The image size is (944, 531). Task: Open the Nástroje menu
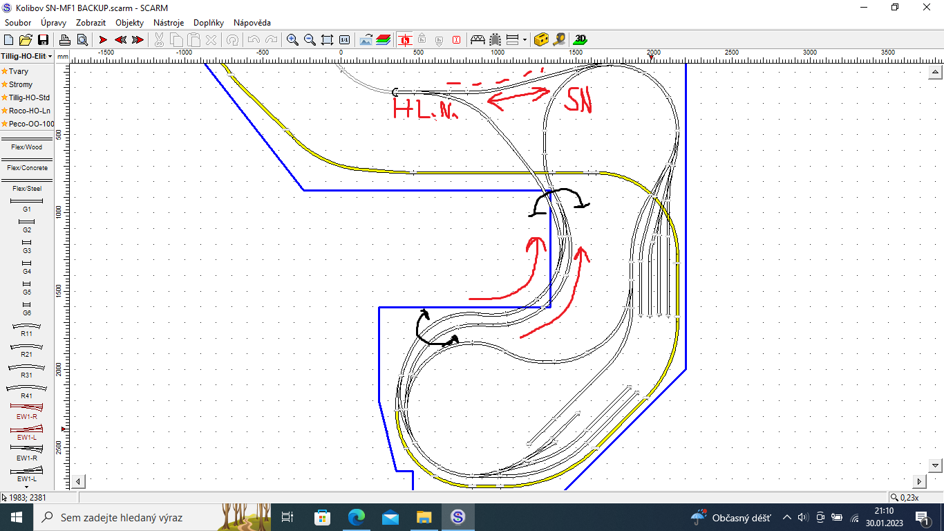(169, 23)
